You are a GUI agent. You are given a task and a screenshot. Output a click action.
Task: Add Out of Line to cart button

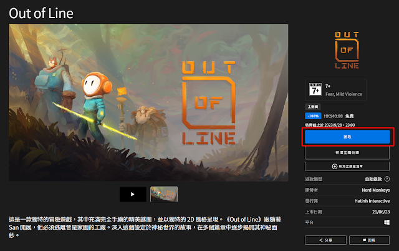347,152
